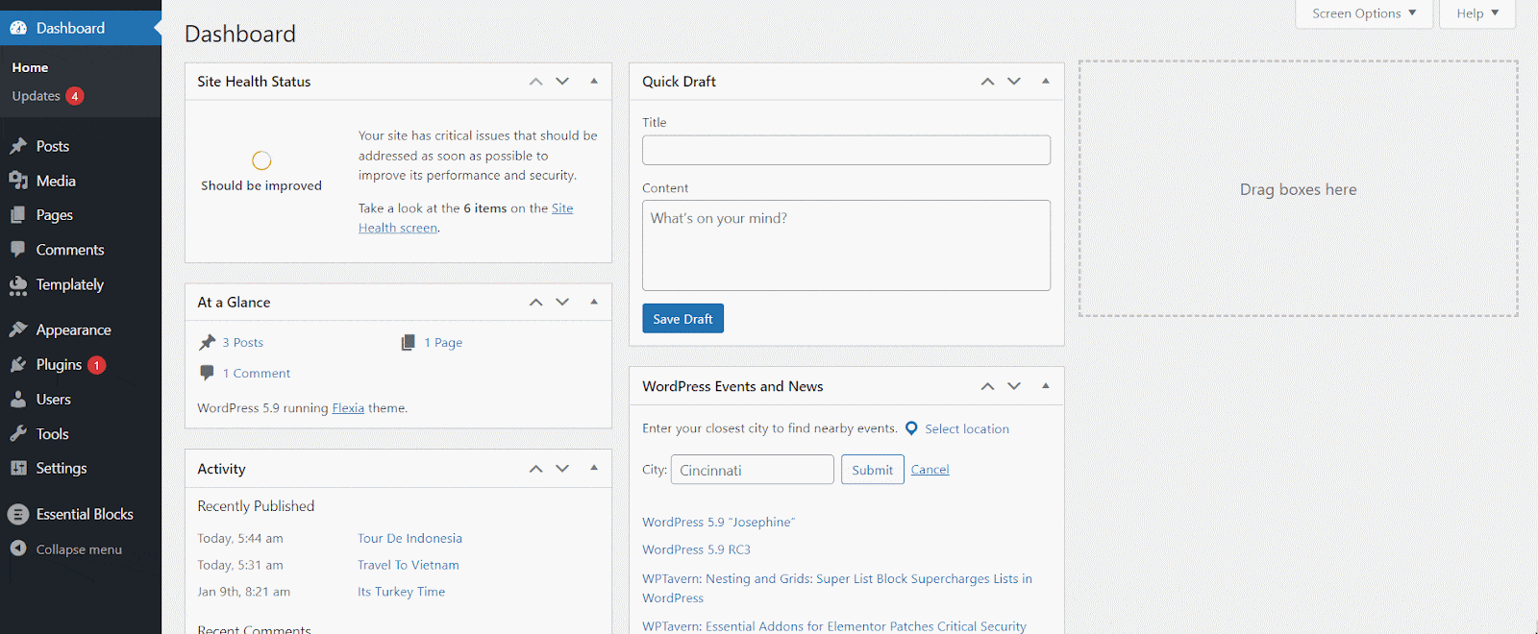This screenshot has width=1538, height=634.
Task: Open the Templately menu item
Action: (x=81, y=284)
